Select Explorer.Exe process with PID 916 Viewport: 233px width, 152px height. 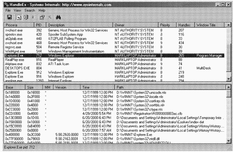tap(114, 76)
